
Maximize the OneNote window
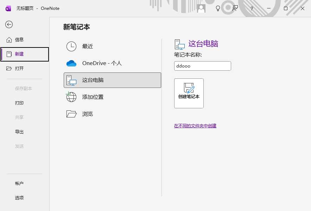click(286, 8)
